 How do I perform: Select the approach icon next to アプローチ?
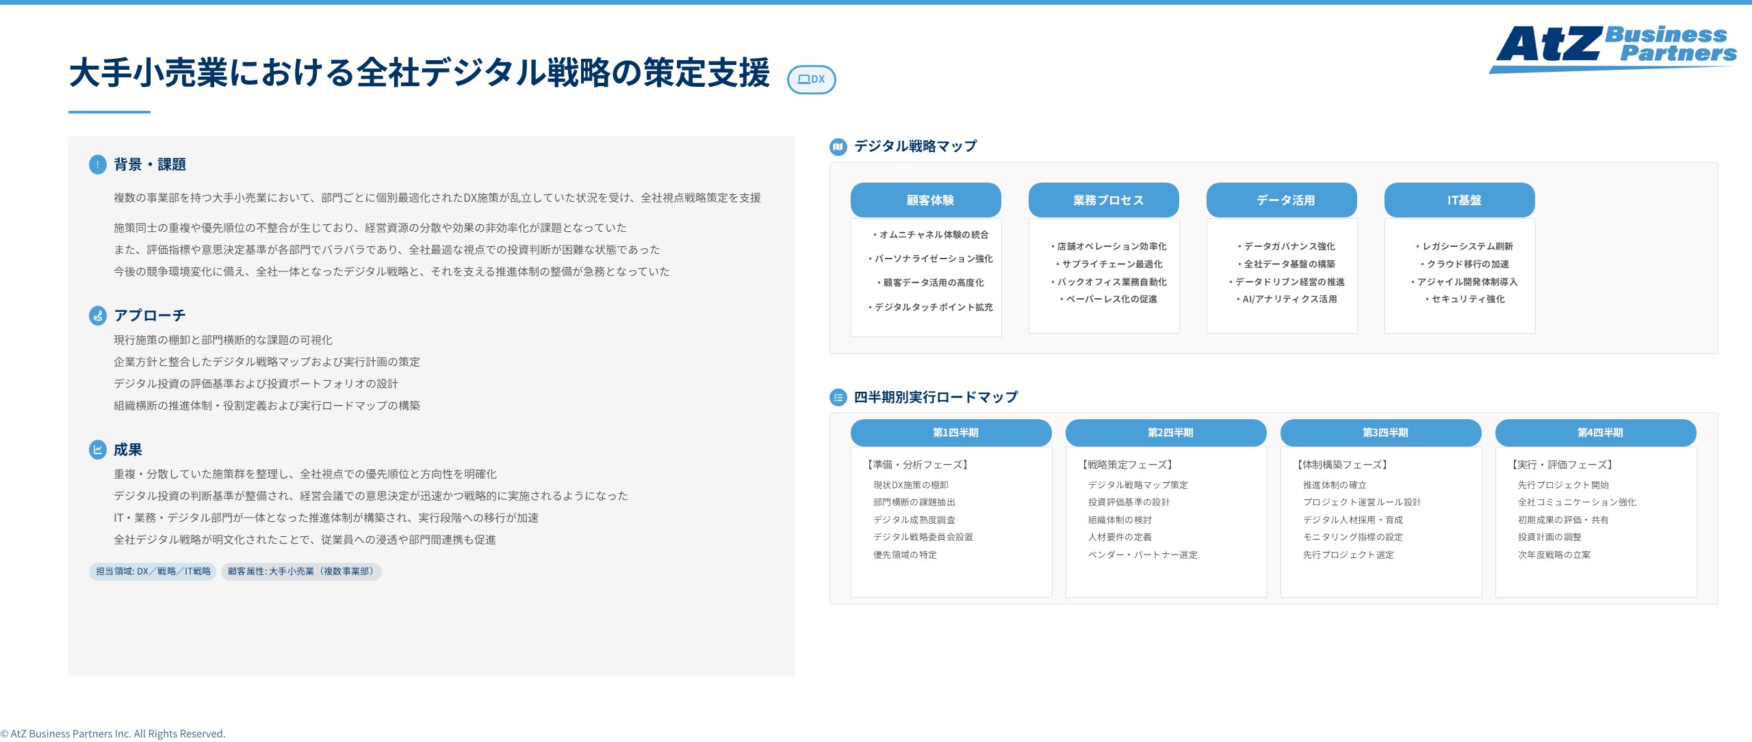point(97,315)
